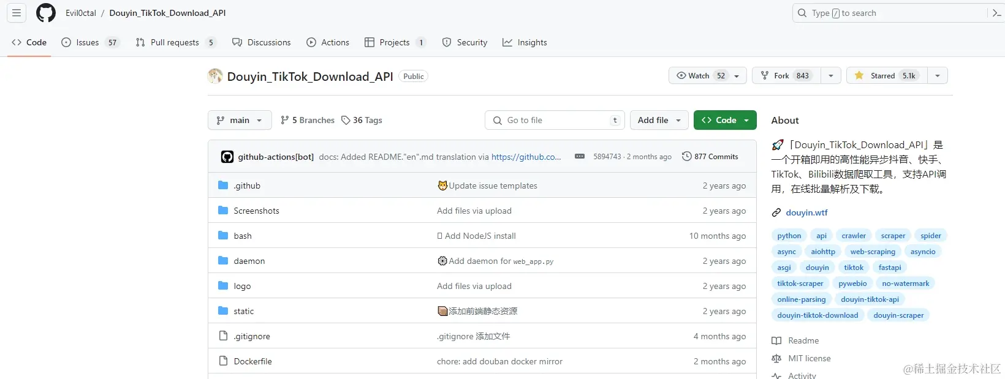Click the Dockerfile file icon
This screenshot has height=379, width=1005.
223,361
